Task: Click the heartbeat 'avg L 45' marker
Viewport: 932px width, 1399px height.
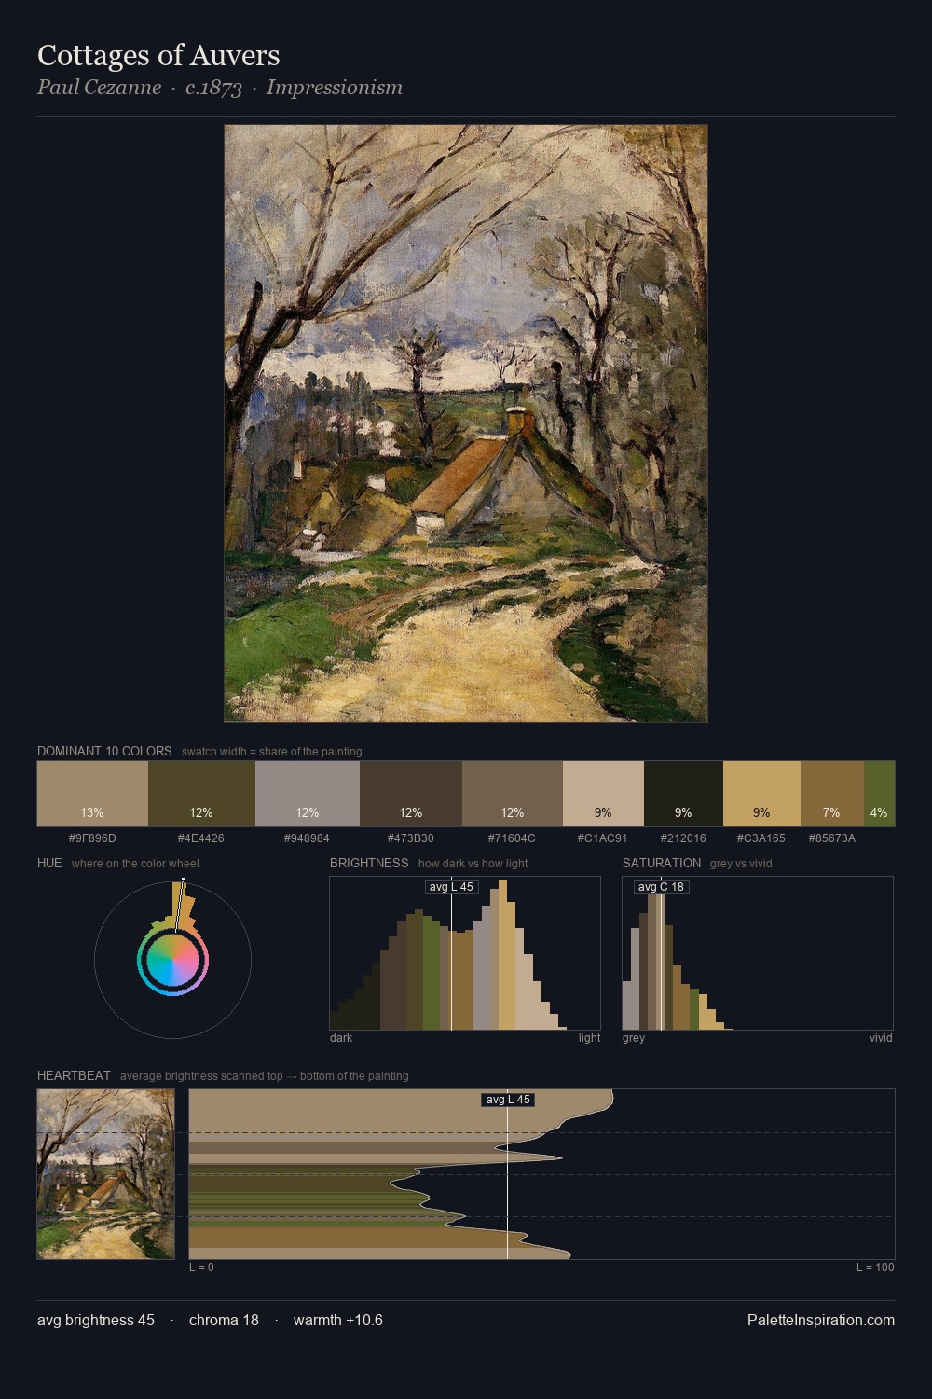Action: 508,1100
